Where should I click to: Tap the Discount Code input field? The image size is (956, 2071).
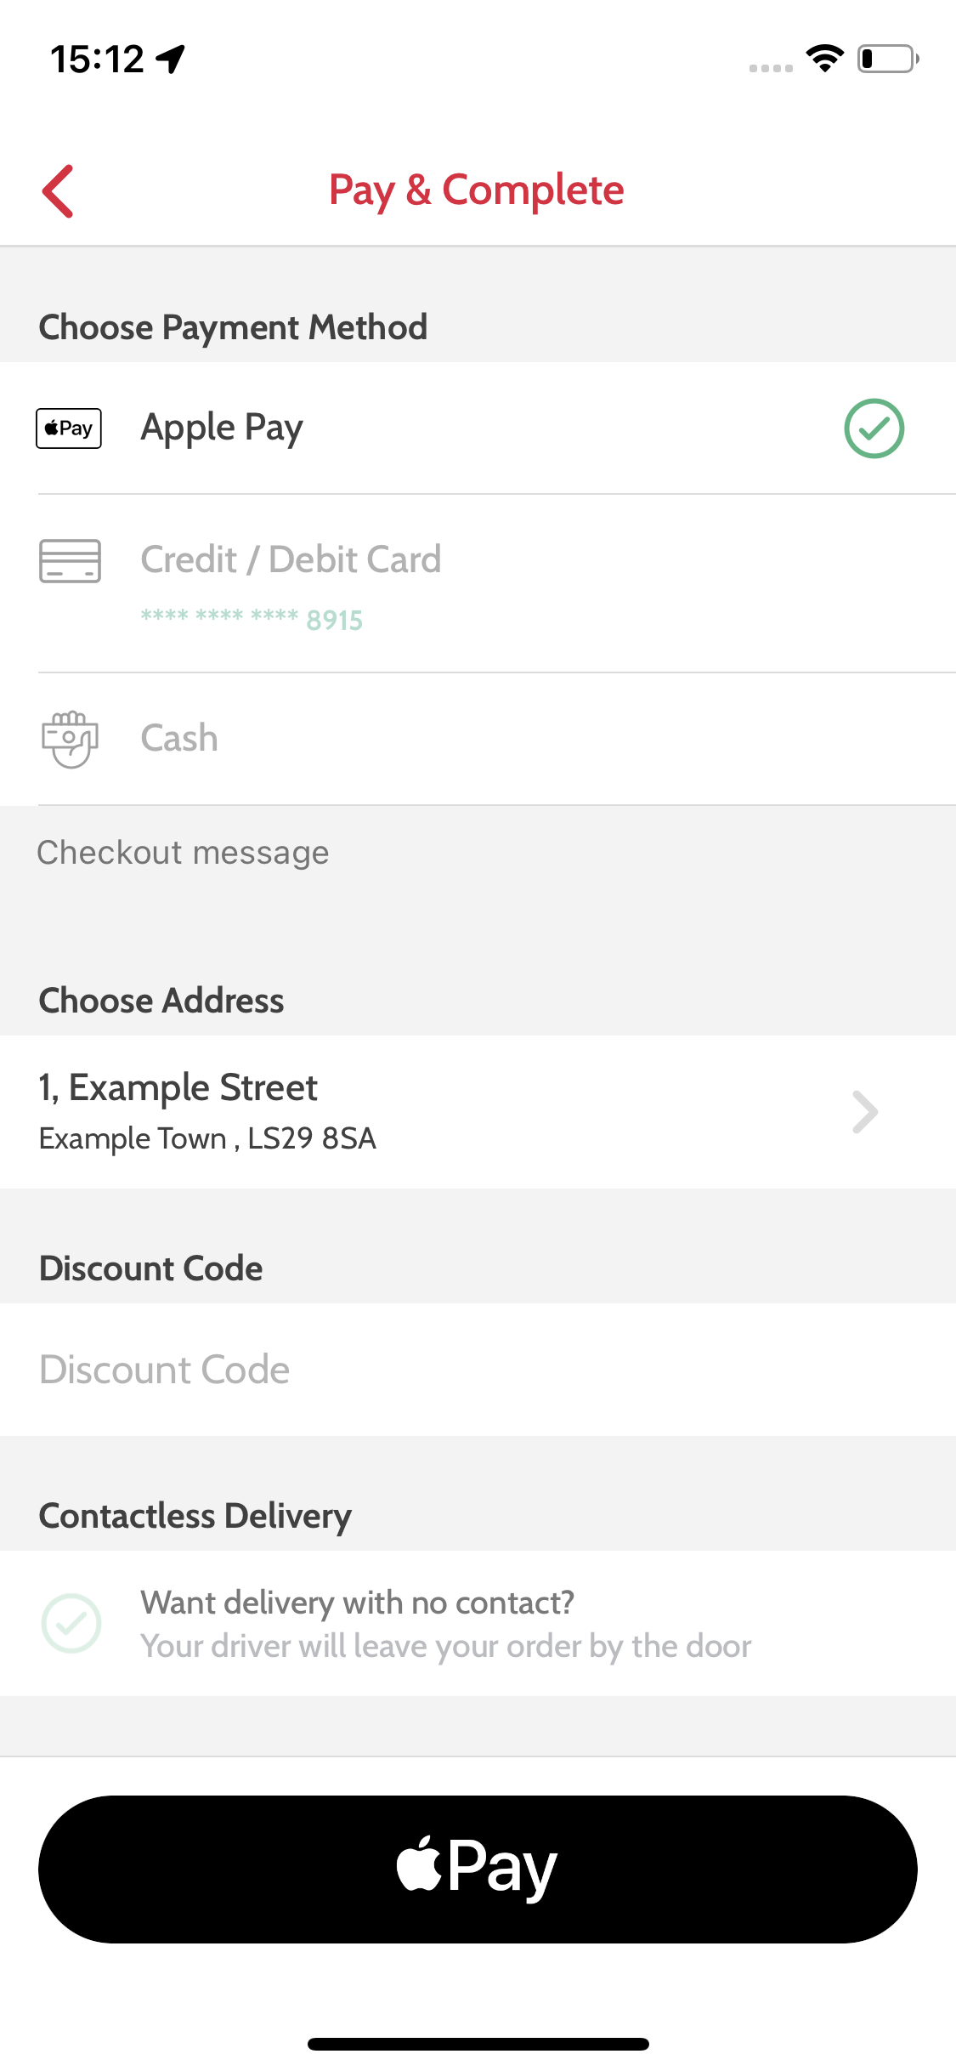(x=476, y=1370)
